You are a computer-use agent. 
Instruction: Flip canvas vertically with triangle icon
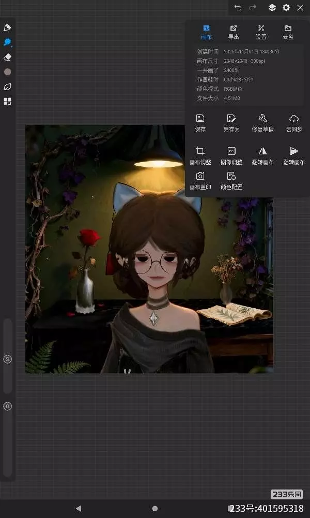click(294, 156)
